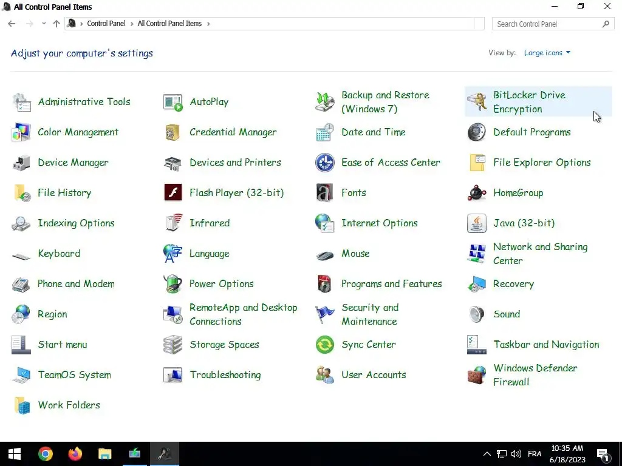
Task: Click the Flash Player icon
Action: coord(173,193)
